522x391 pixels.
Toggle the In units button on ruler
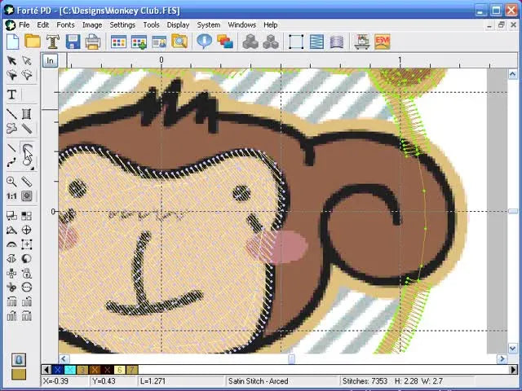[51, 61]
